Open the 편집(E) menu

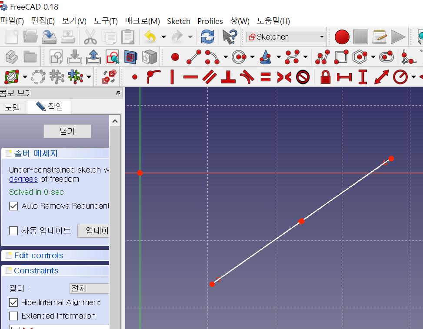tap(43, 21)
